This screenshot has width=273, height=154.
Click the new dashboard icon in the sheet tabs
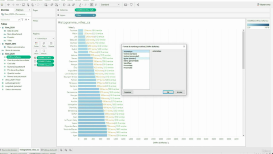pos(66,150)
